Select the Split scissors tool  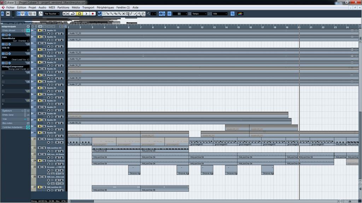point(108,14)
